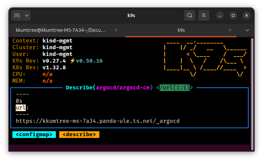
Task: Expand the new tab options dropdown
Action: (27, 16)
